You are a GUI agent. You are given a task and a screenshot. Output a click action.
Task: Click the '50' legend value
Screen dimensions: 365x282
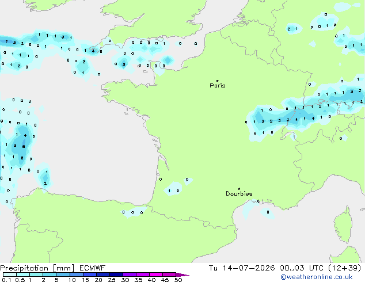pyautogui.click(x=178, y=280)
